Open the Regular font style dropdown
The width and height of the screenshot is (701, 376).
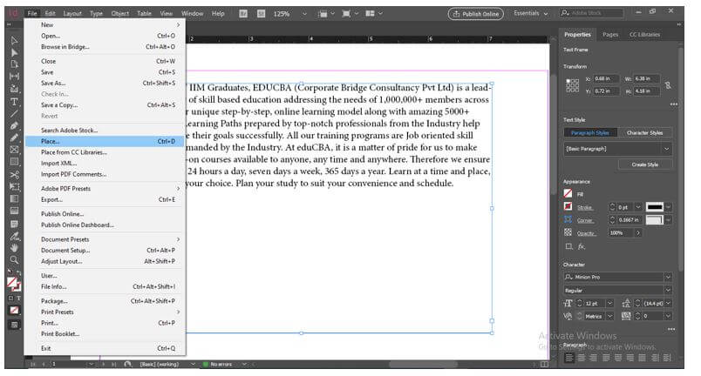click(x=668, y=291)
